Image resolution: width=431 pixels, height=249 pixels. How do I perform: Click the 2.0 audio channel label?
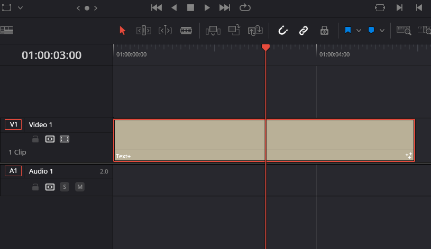pyautogui.click(x=104, y=171)
